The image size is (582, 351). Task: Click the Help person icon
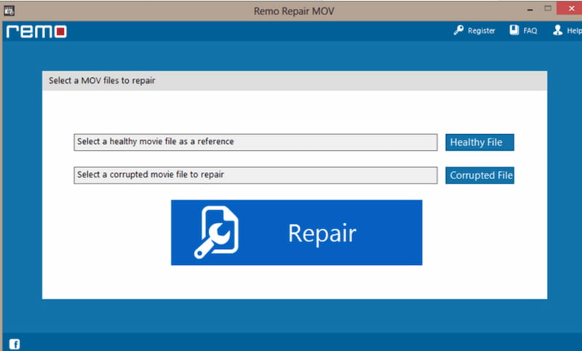coord(558,31)
